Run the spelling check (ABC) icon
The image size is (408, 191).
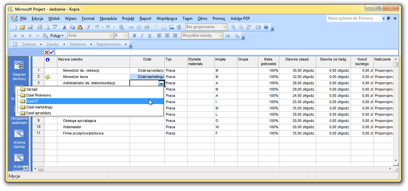pyautogui.click(x=55, y=27)
